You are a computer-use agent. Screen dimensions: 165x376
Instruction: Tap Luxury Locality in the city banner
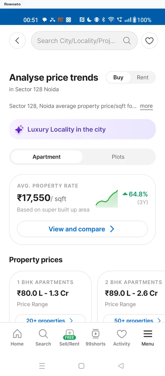click(x=82, y=129)
